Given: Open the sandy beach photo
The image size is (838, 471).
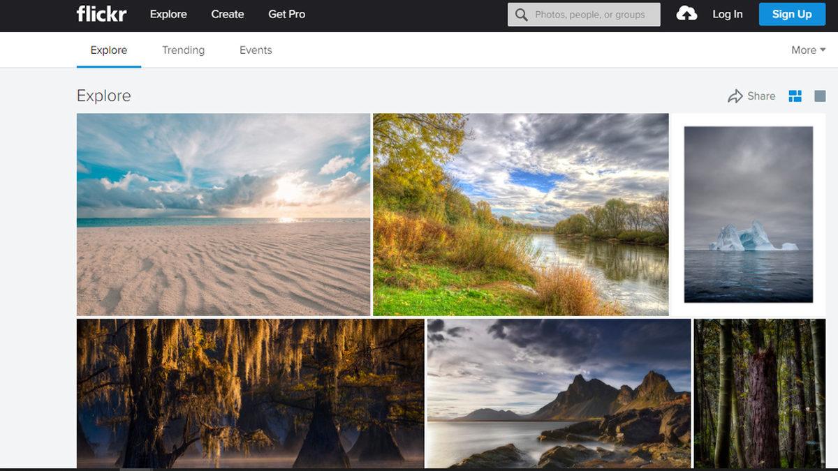Looking at the screenshot, I should click(222, 214).
